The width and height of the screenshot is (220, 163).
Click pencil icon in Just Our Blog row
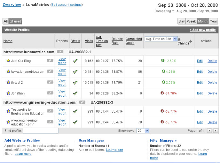pyautogui.click(x=50, y=60)
